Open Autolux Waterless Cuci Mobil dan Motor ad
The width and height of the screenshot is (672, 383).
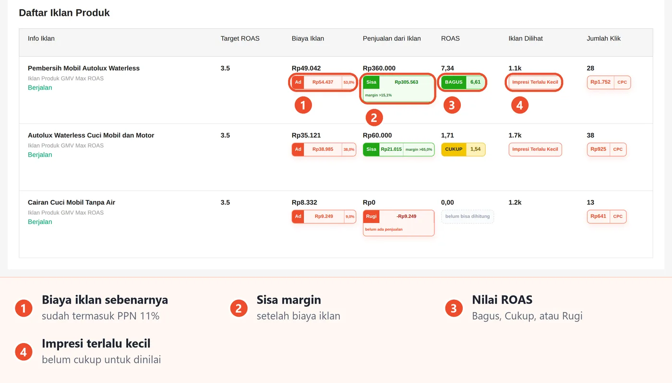pos(91,136)
